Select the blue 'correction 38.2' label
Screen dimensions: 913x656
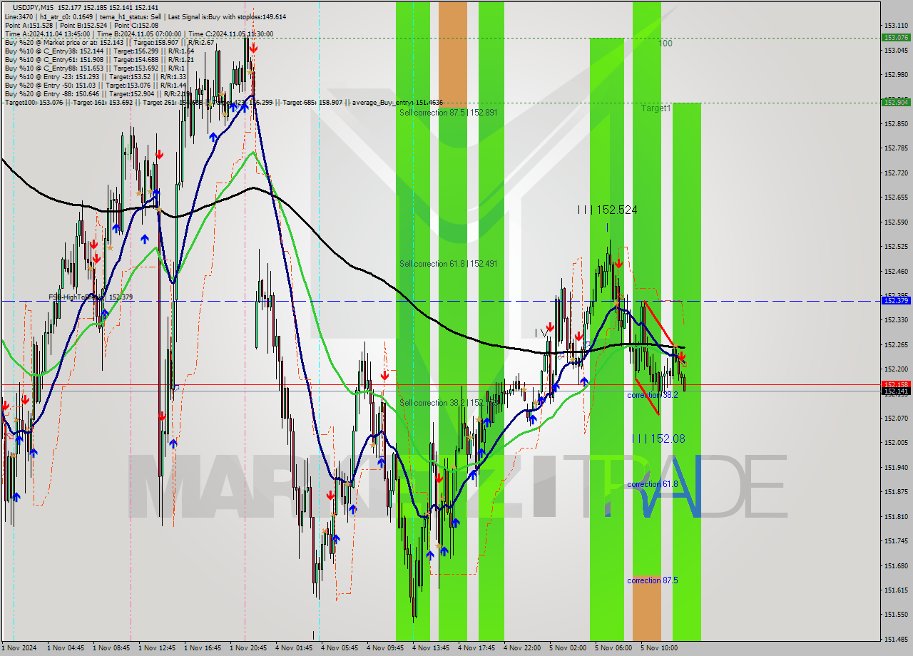[652, 395]
